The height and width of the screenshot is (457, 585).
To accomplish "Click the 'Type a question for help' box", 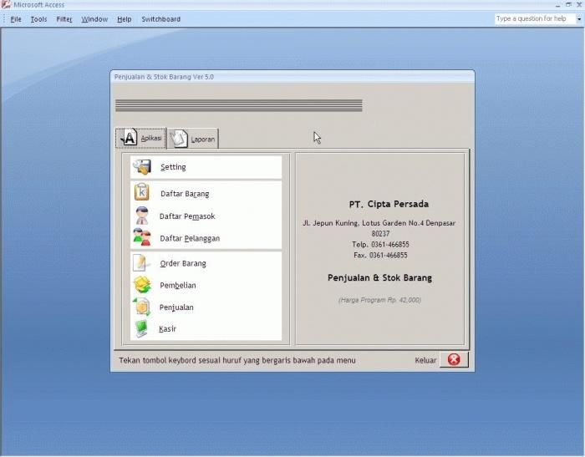I will click(532, 18).
